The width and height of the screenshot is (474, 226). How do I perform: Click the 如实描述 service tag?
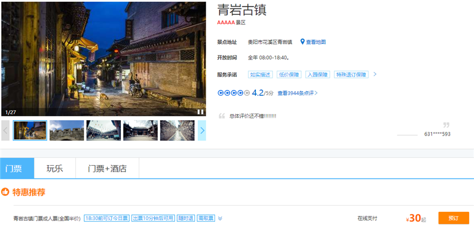(260, 75)
